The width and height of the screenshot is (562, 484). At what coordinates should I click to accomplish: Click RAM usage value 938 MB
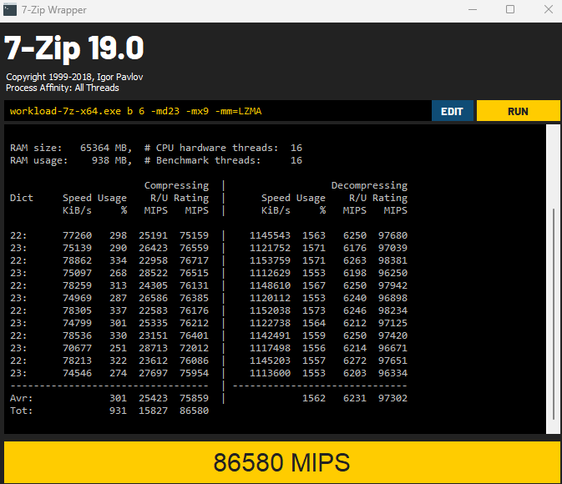coord(112,160)
